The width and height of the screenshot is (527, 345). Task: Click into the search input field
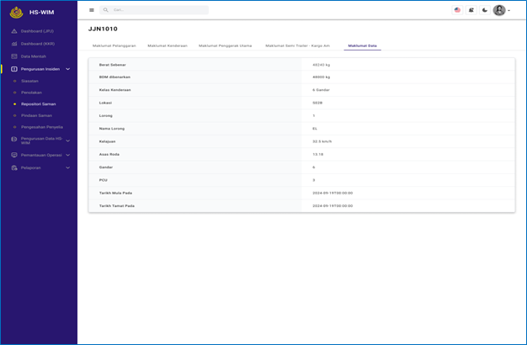(x=158, y=10)
